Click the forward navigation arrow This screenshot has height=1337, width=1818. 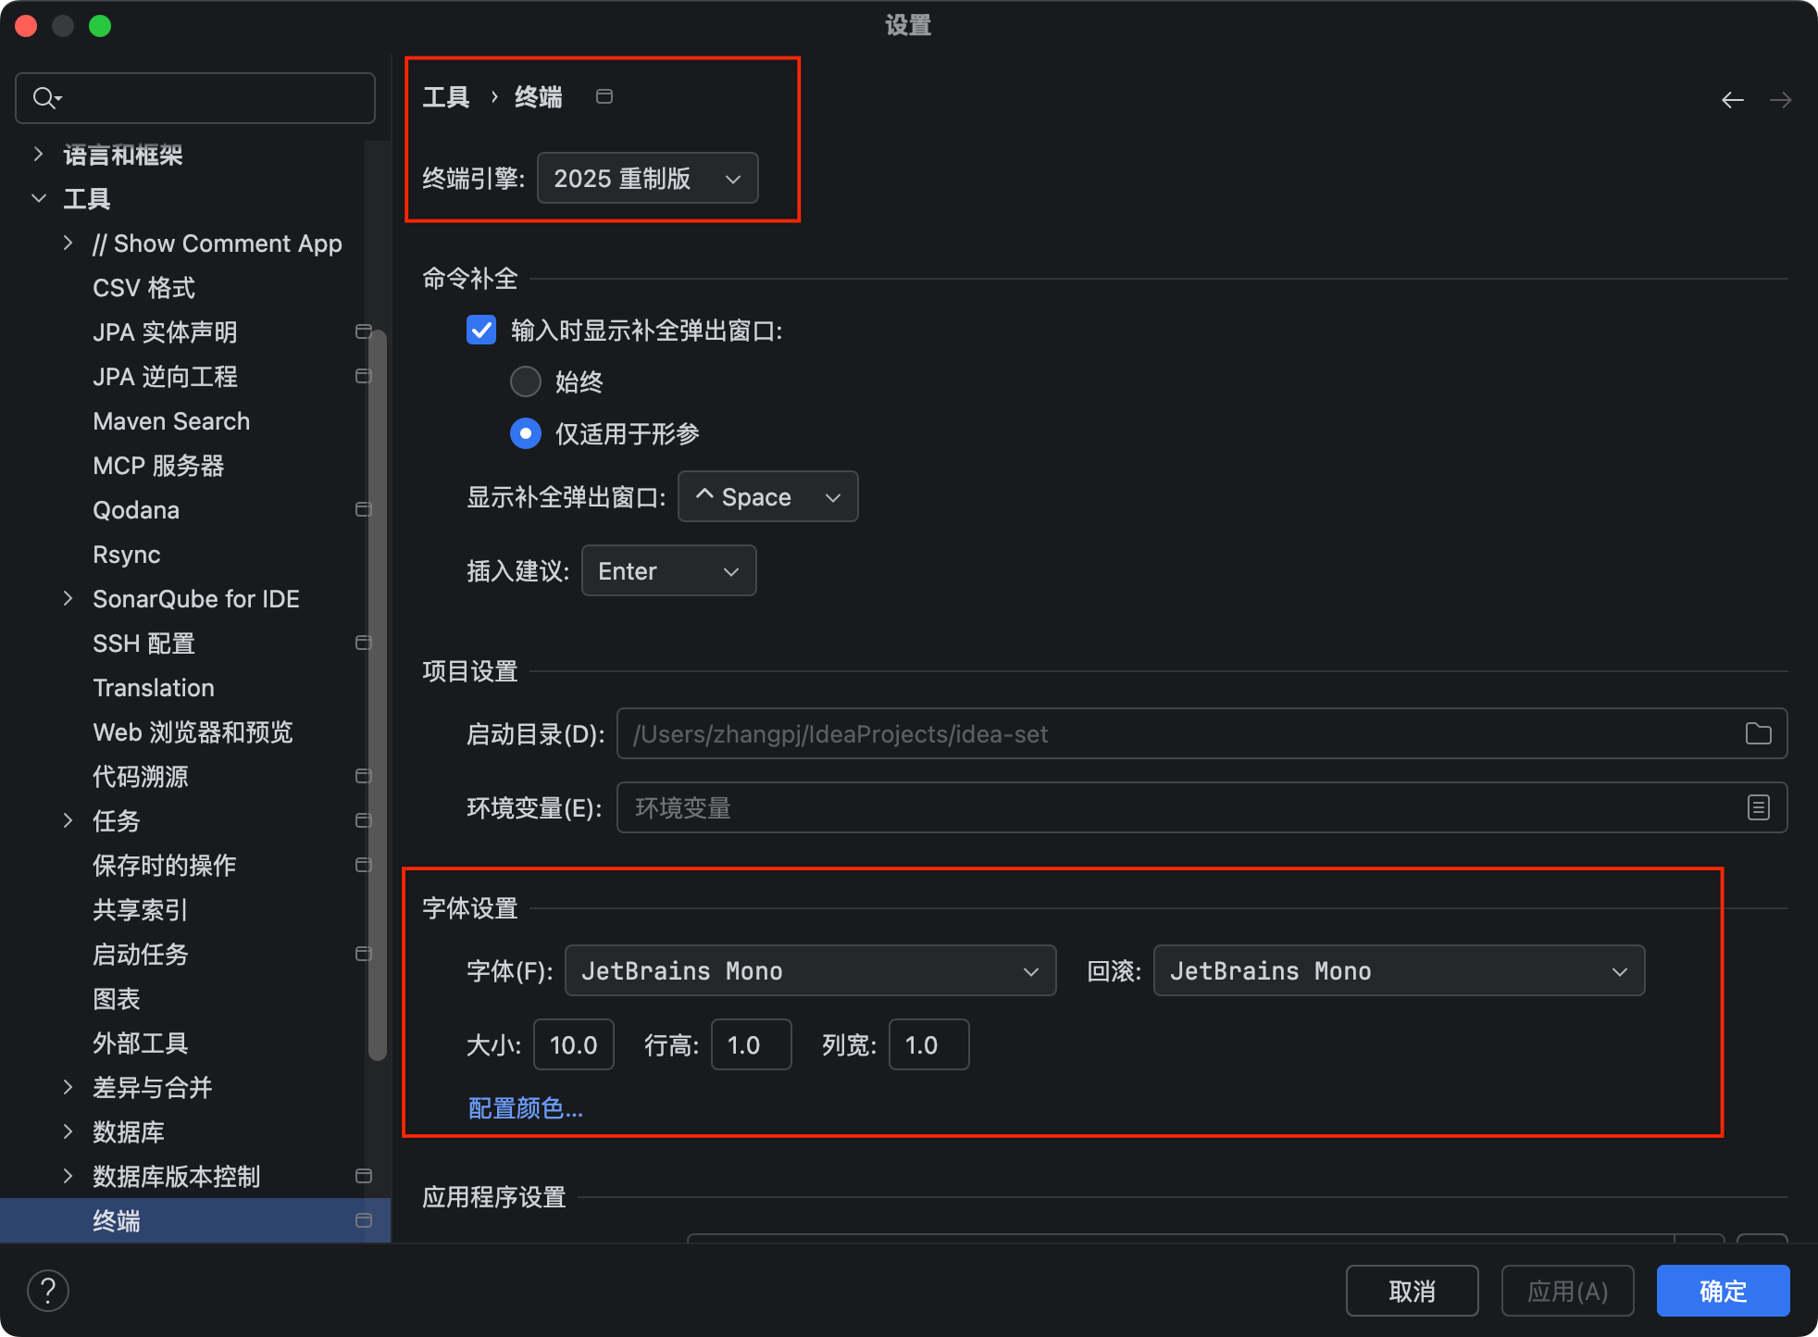pyautogui.click(x=1780, y=100)
